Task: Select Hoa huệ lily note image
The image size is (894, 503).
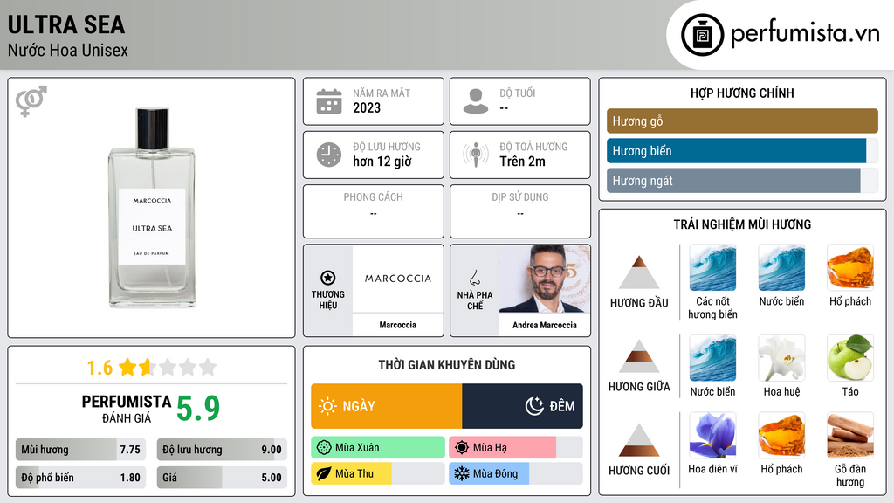Action: click(781, 358)
